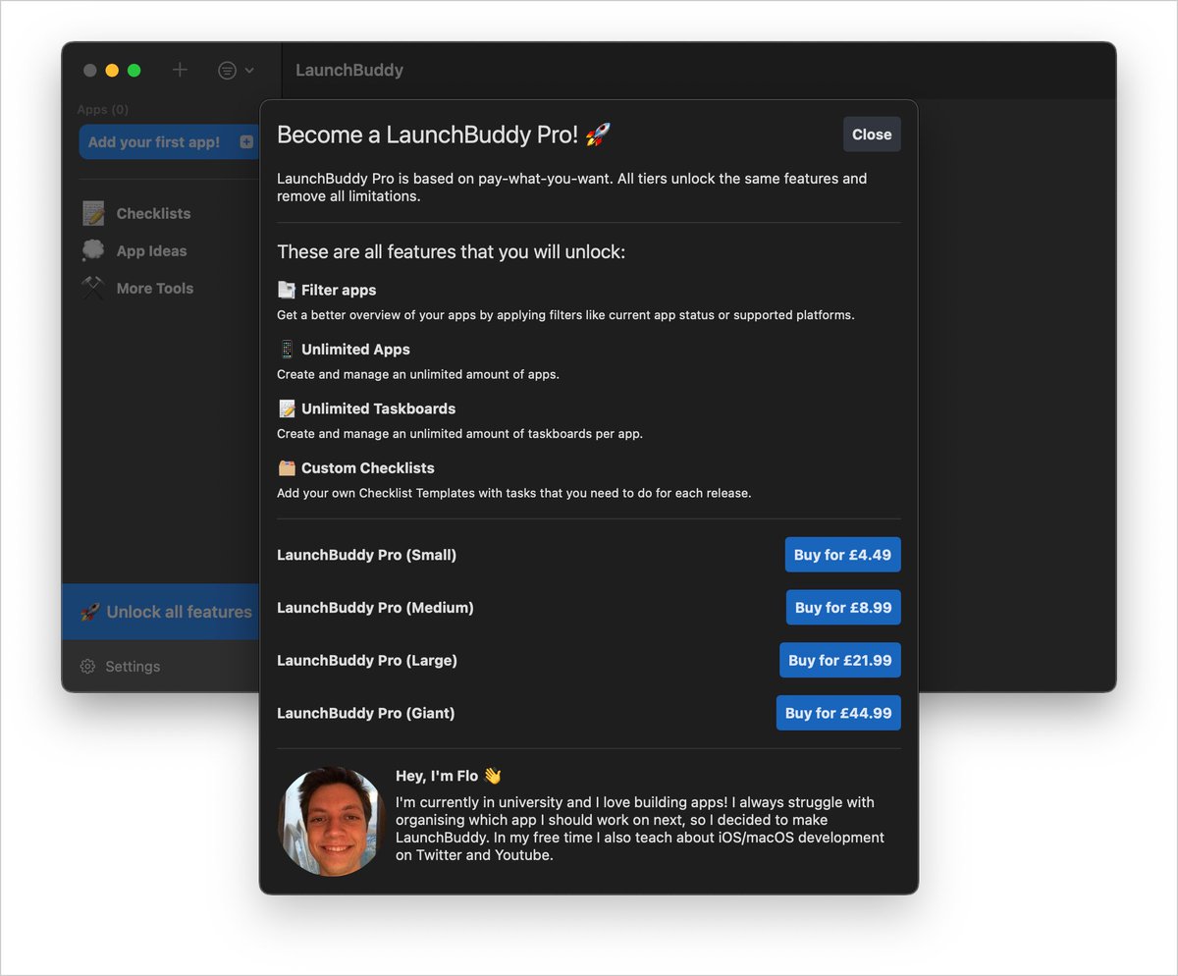The width and height of the screenshot is (1178, 976).
Task: Click the LaunchBuddy Pro (Giant) label
Action: coord(366,713)
